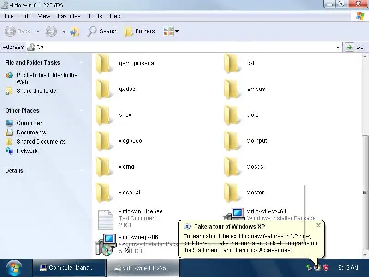Select the viostor folder icon
The height and width of the screenshot is (277, 369).
[232, 193]
